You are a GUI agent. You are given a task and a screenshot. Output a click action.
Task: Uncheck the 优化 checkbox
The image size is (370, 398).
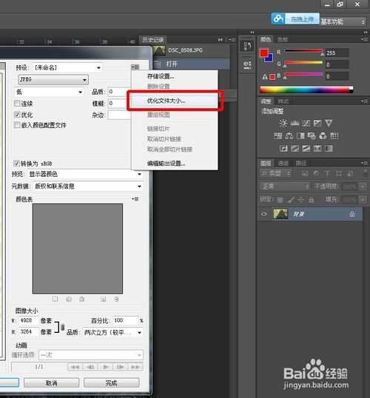pyautogui.click(x=17, y=115)
